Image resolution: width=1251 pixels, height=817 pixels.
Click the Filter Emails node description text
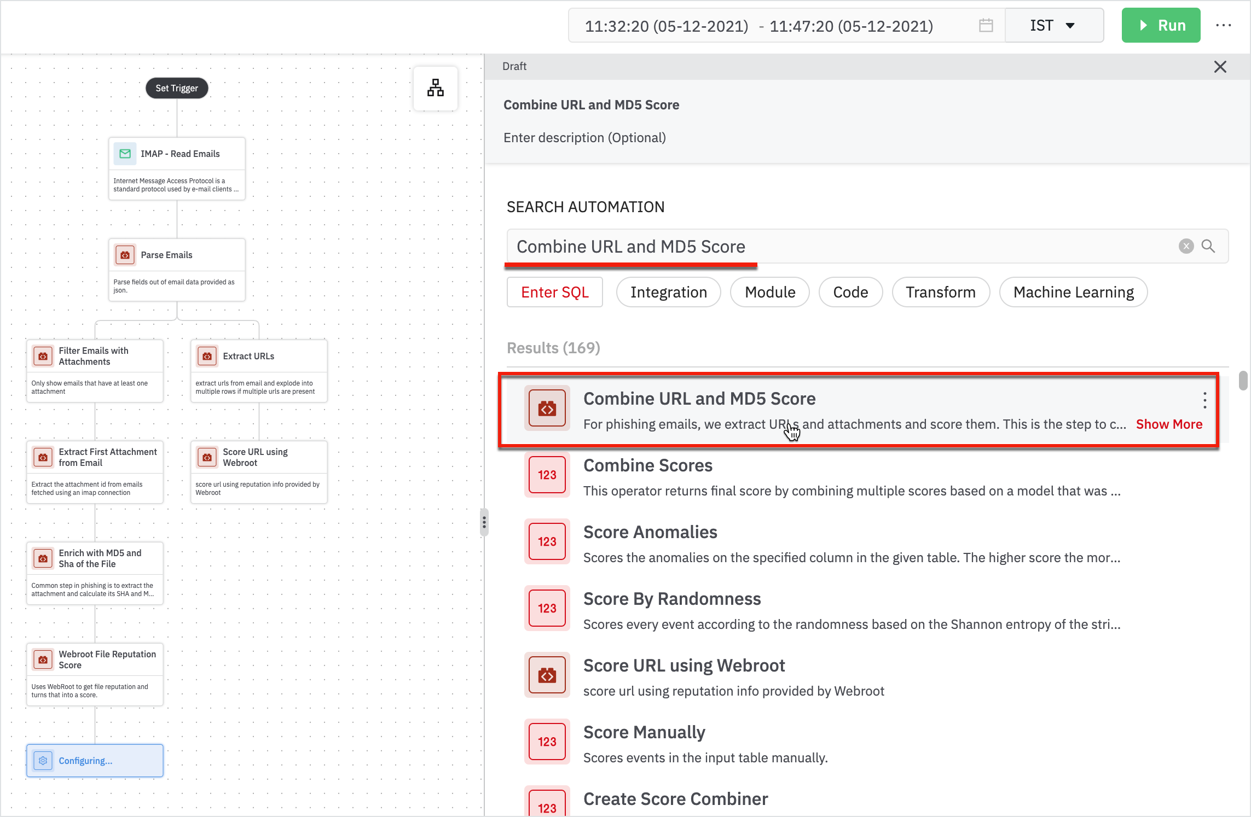coord(89,387)
